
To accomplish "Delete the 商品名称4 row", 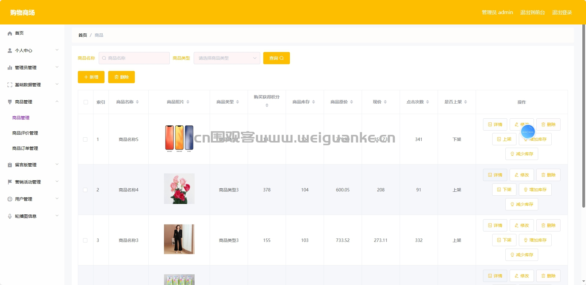I will pos(548,175).
